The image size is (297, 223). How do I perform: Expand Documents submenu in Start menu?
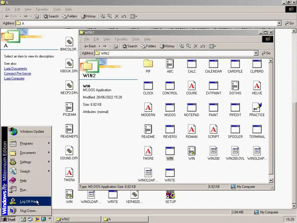click(29, 153)
